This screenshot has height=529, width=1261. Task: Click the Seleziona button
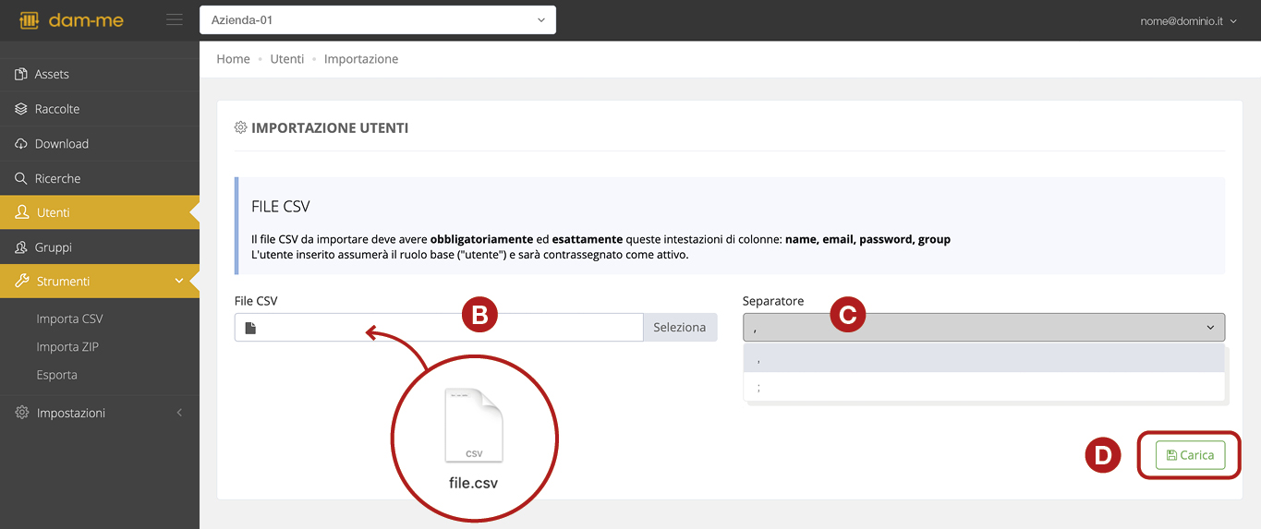coord(680,328)
